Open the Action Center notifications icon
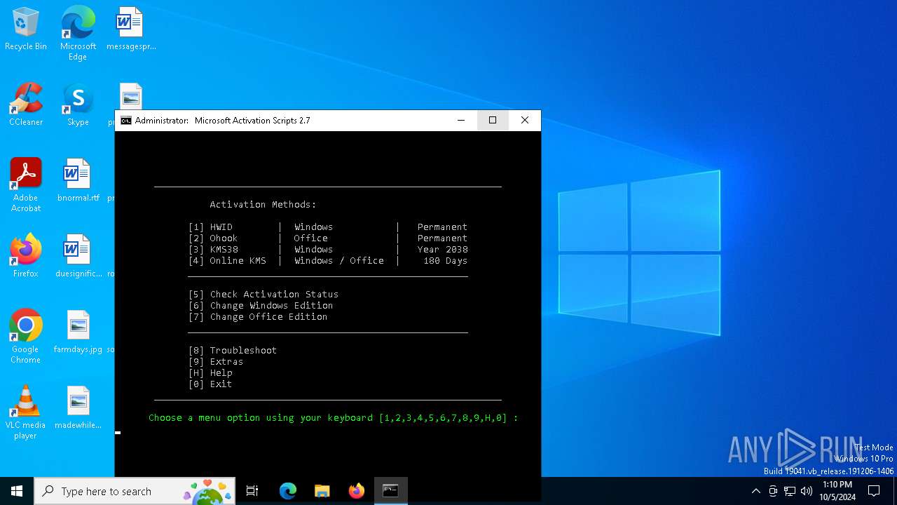 874,491
